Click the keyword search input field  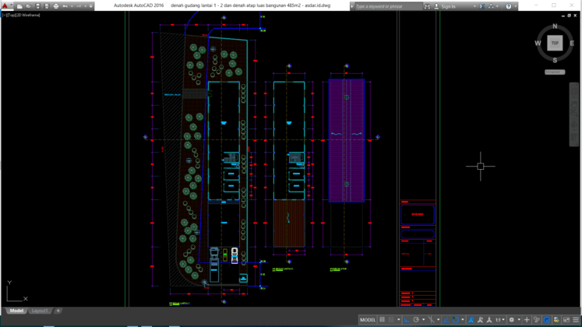pos(386,6)
